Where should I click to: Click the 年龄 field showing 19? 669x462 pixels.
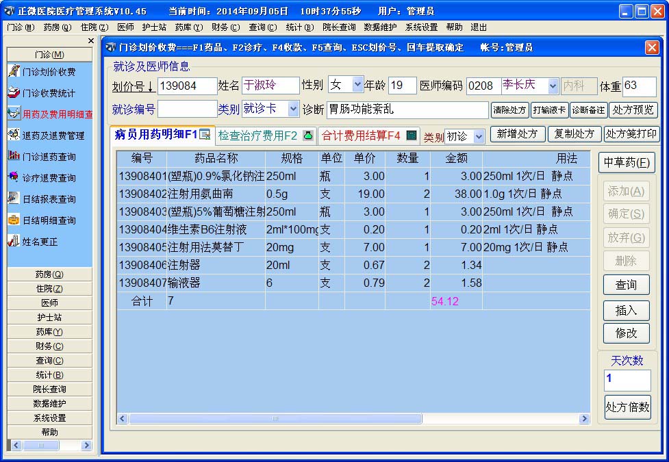click(x=403, y=86)
